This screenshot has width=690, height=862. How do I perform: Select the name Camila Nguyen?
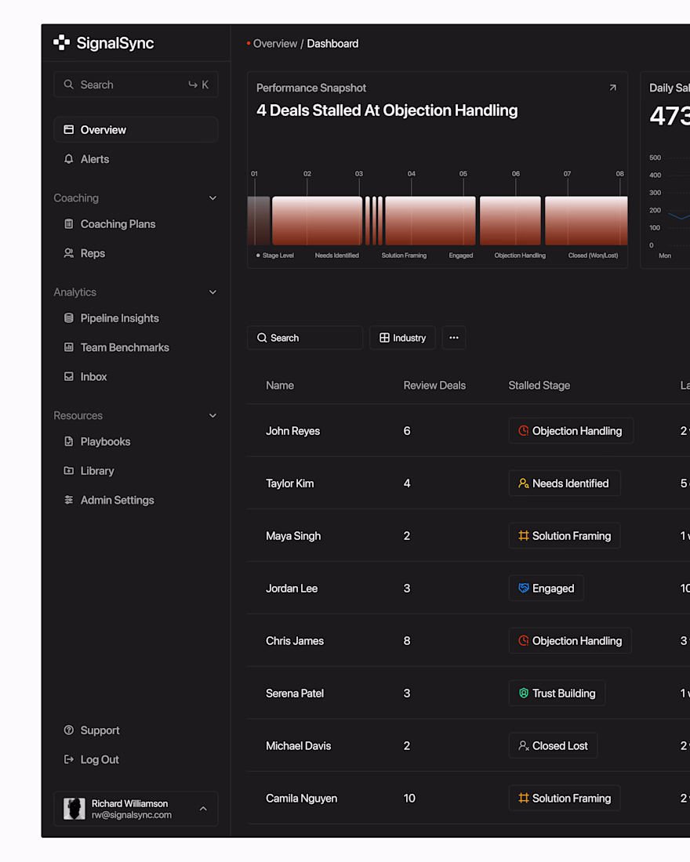tap(302, 799)
